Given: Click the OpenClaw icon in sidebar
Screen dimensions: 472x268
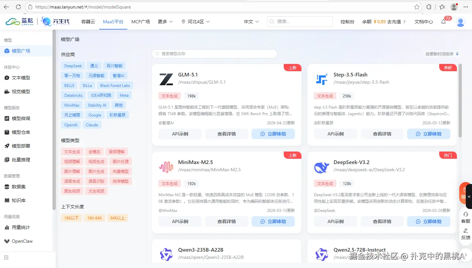Looking at the screenshot, I should [7, 241].
